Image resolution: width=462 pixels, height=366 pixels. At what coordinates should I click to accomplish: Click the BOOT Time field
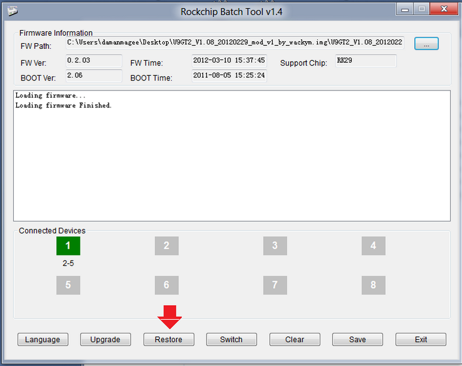[x=229, y=76]
